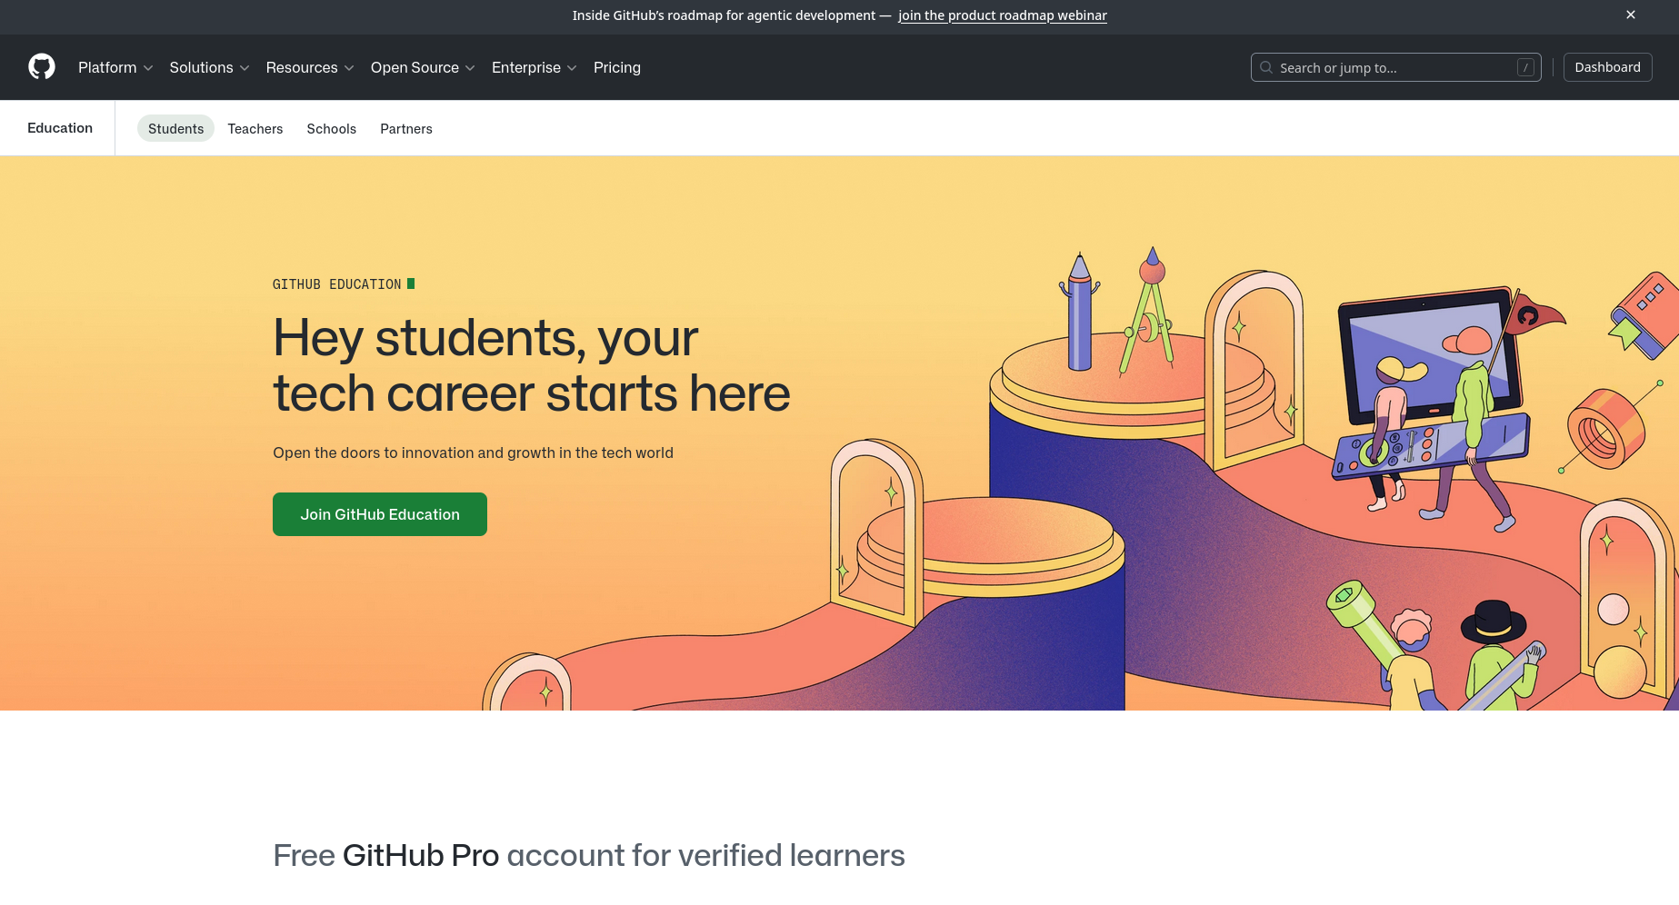This screenshot has height=905, width=1679.
Task: Click the Join GitHub Education button
Action: pyautogui.click(x=379, y=513)
